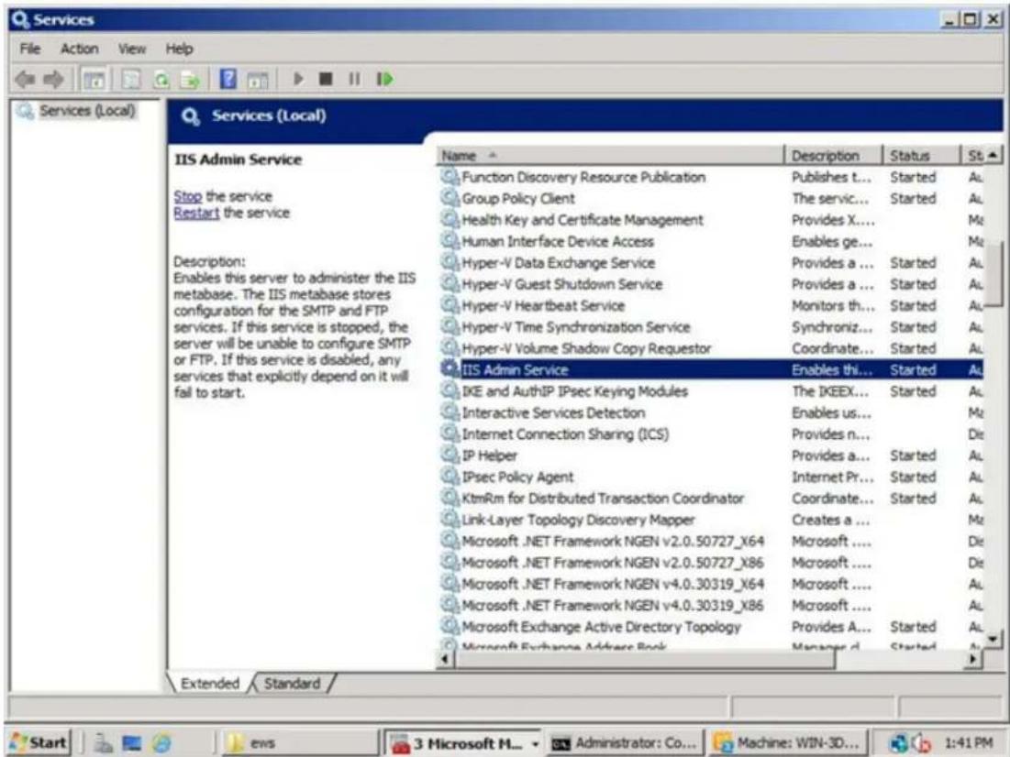Select Hyper-V Heartbeat Service
Viewport: 1010px width, 757px height.
712,305
